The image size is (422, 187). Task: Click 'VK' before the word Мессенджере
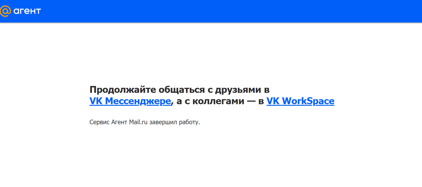(x=96, y=101)
